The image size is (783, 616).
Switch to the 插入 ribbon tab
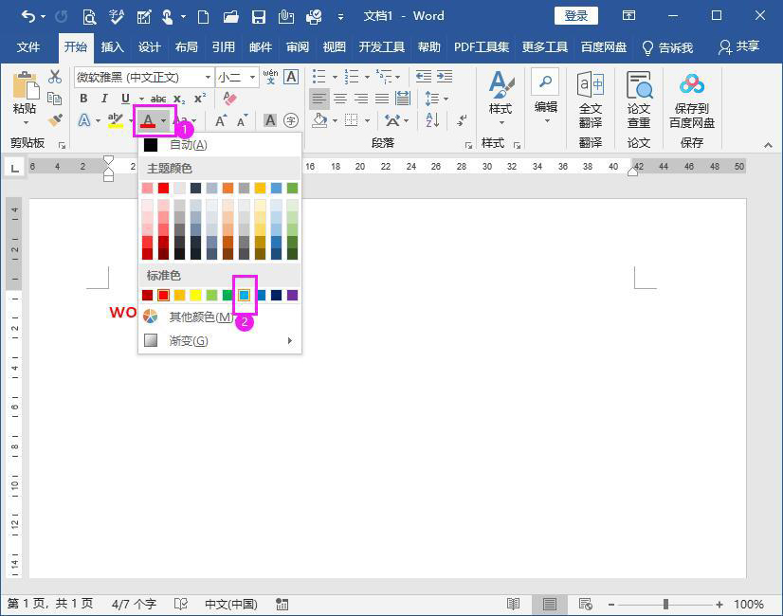coord(113,46)
